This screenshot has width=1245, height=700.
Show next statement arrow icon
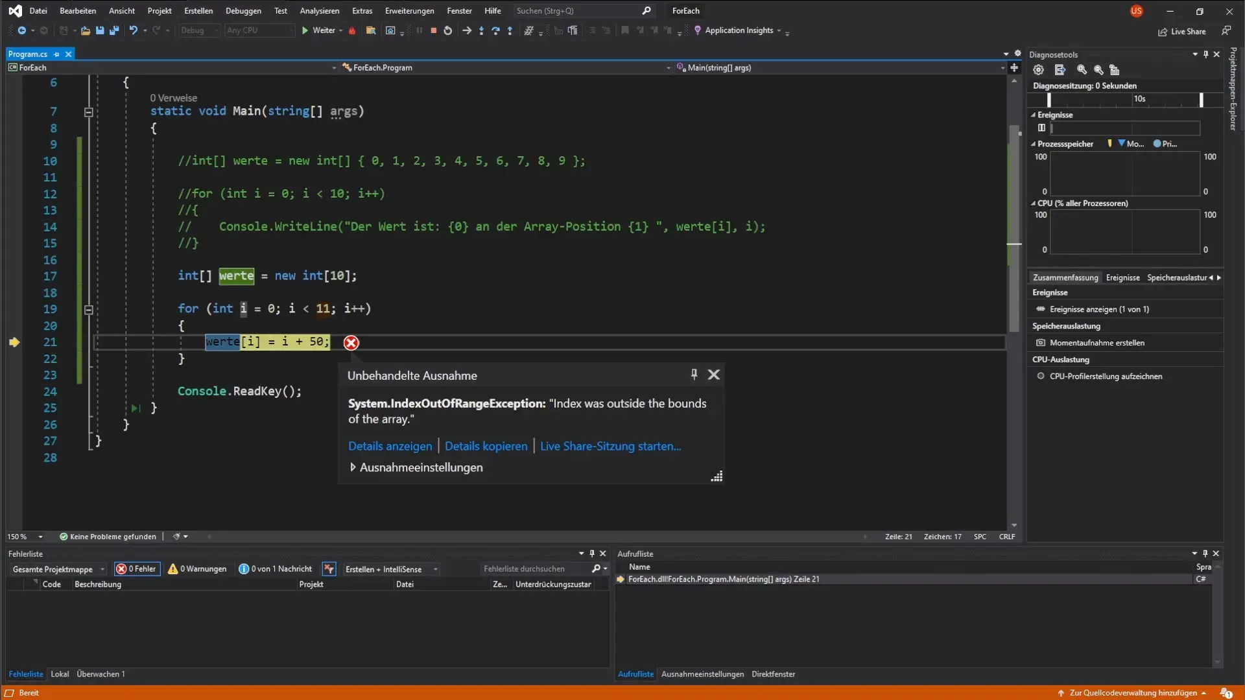point(466,30)
